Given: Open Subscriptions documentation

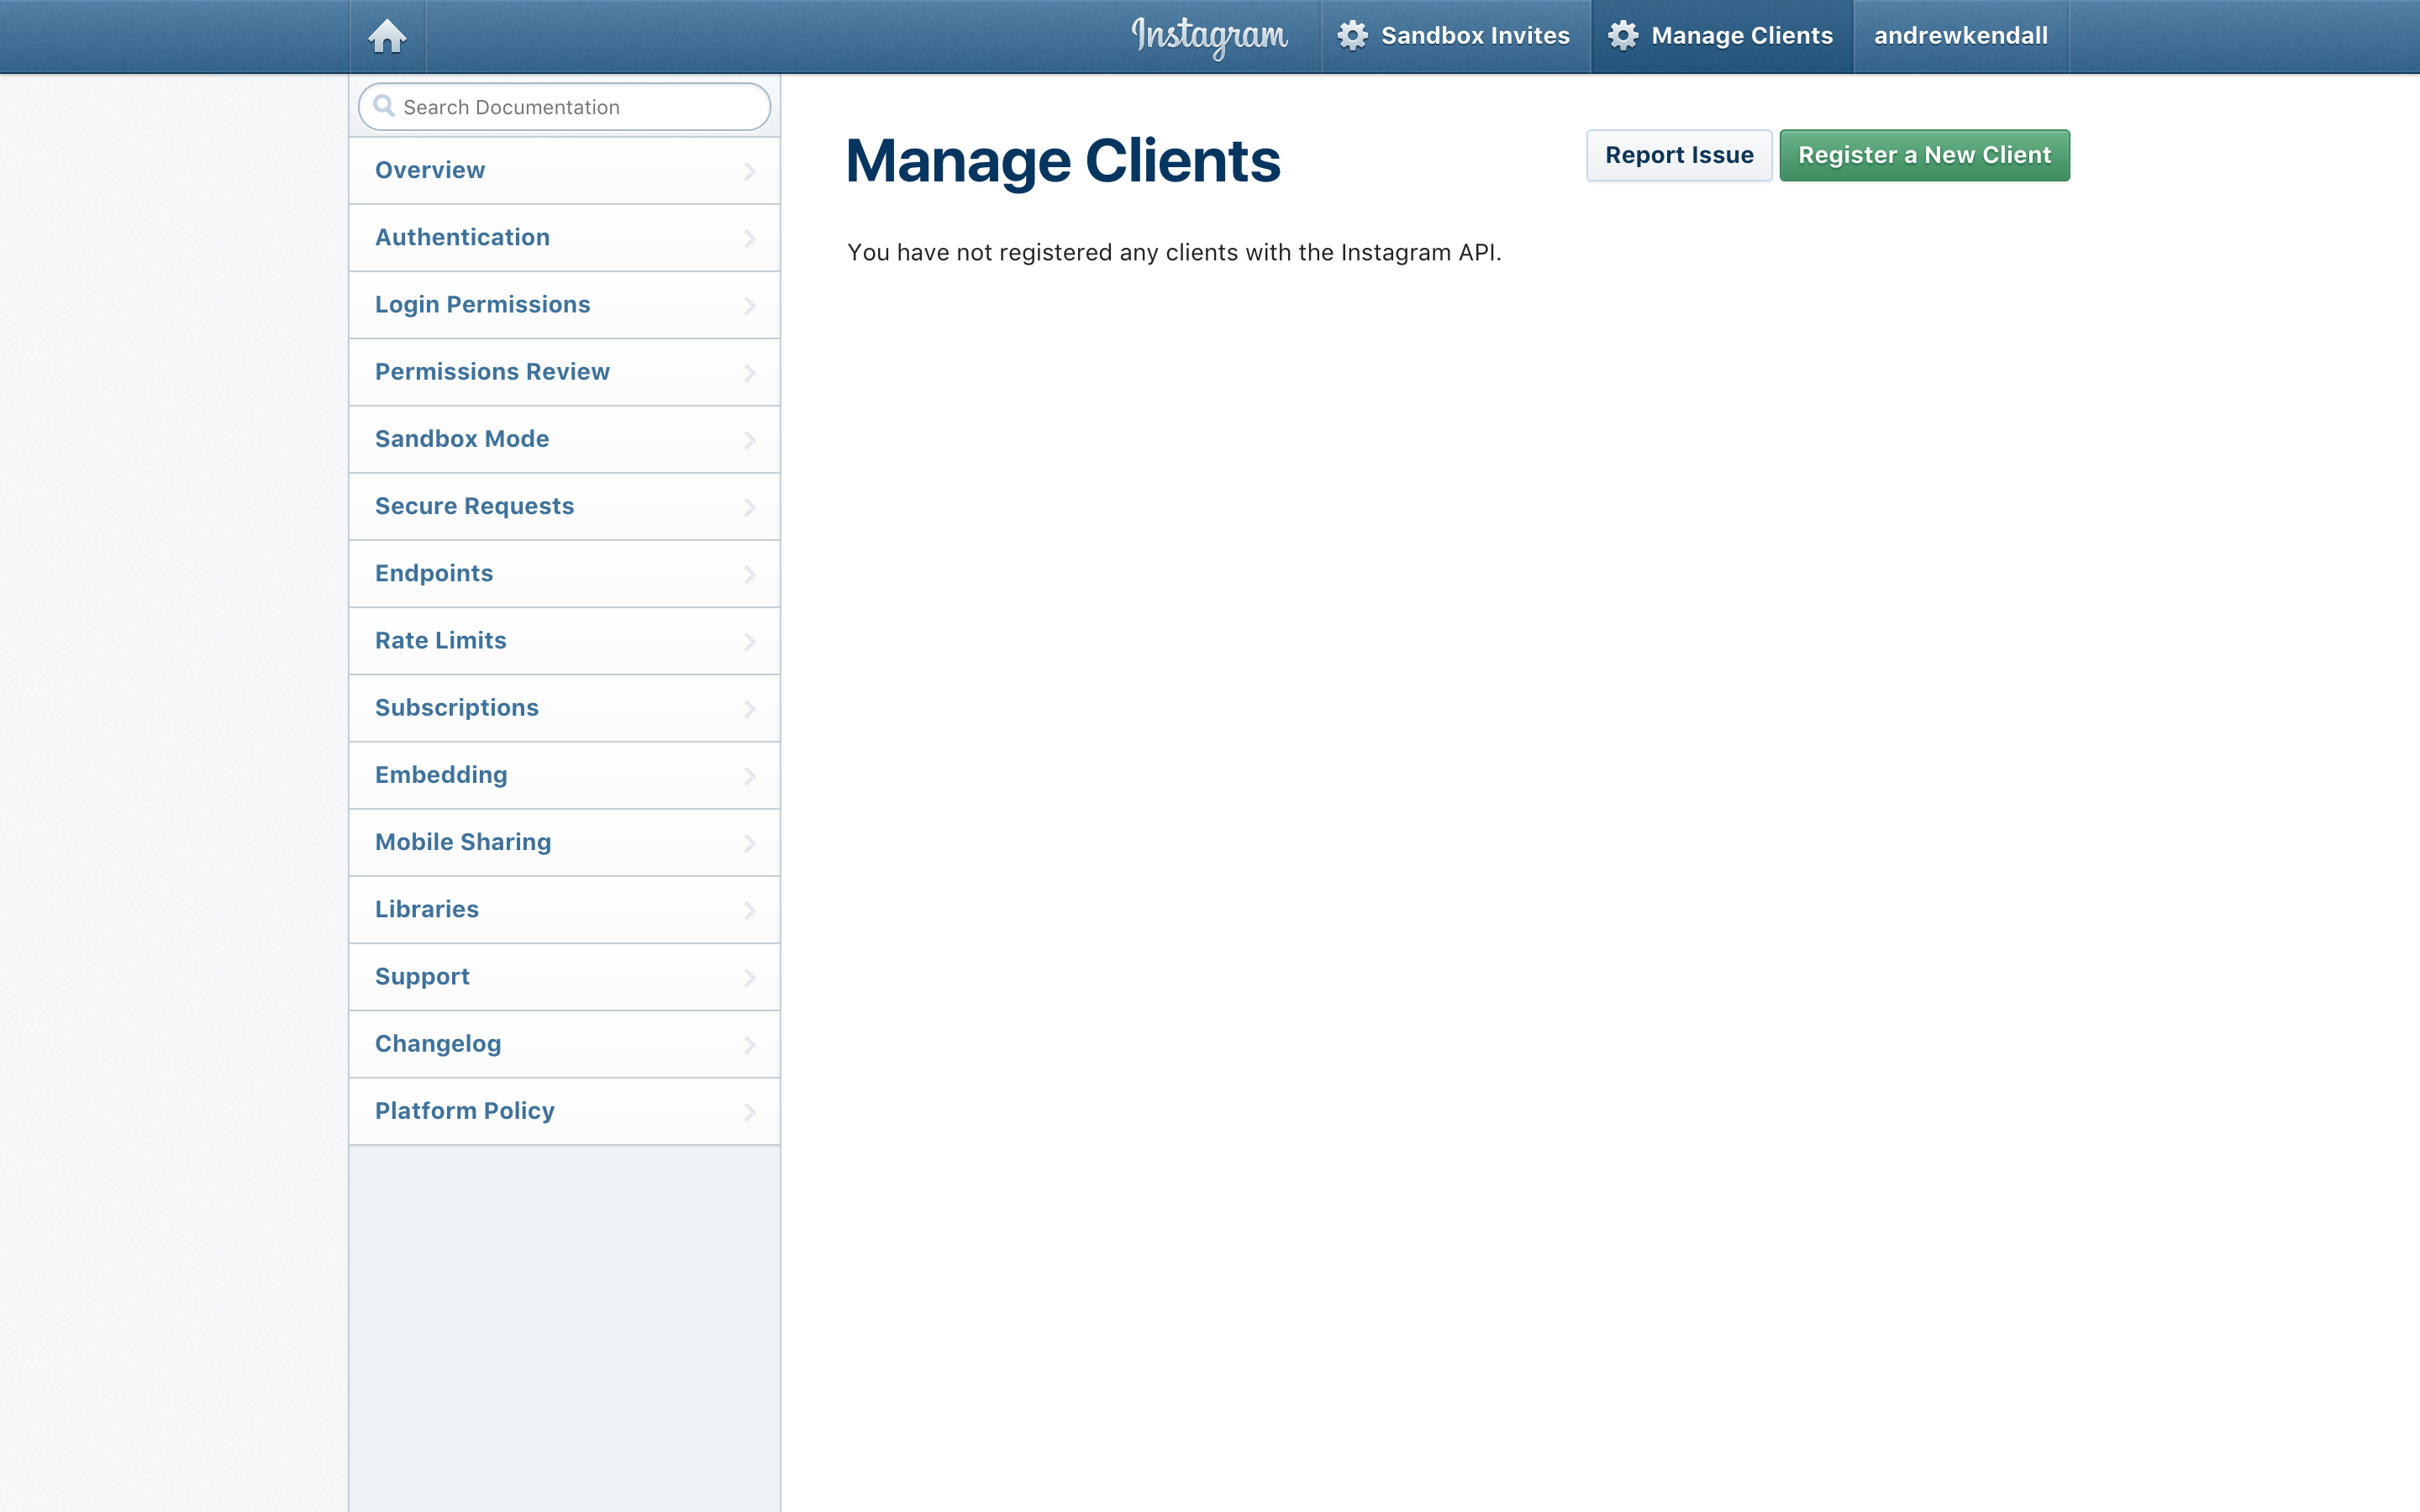Looking at the screenshot, I should (x=564, y=708).
